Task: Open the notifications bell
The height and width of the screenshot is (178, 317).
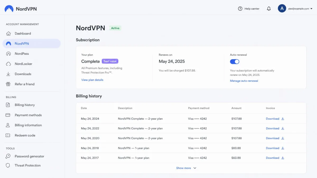Action: (x=269, y=9)
